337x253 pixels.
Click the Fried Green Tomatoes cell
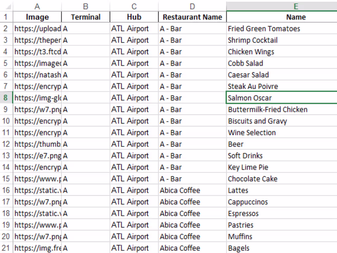coord(264,29)
